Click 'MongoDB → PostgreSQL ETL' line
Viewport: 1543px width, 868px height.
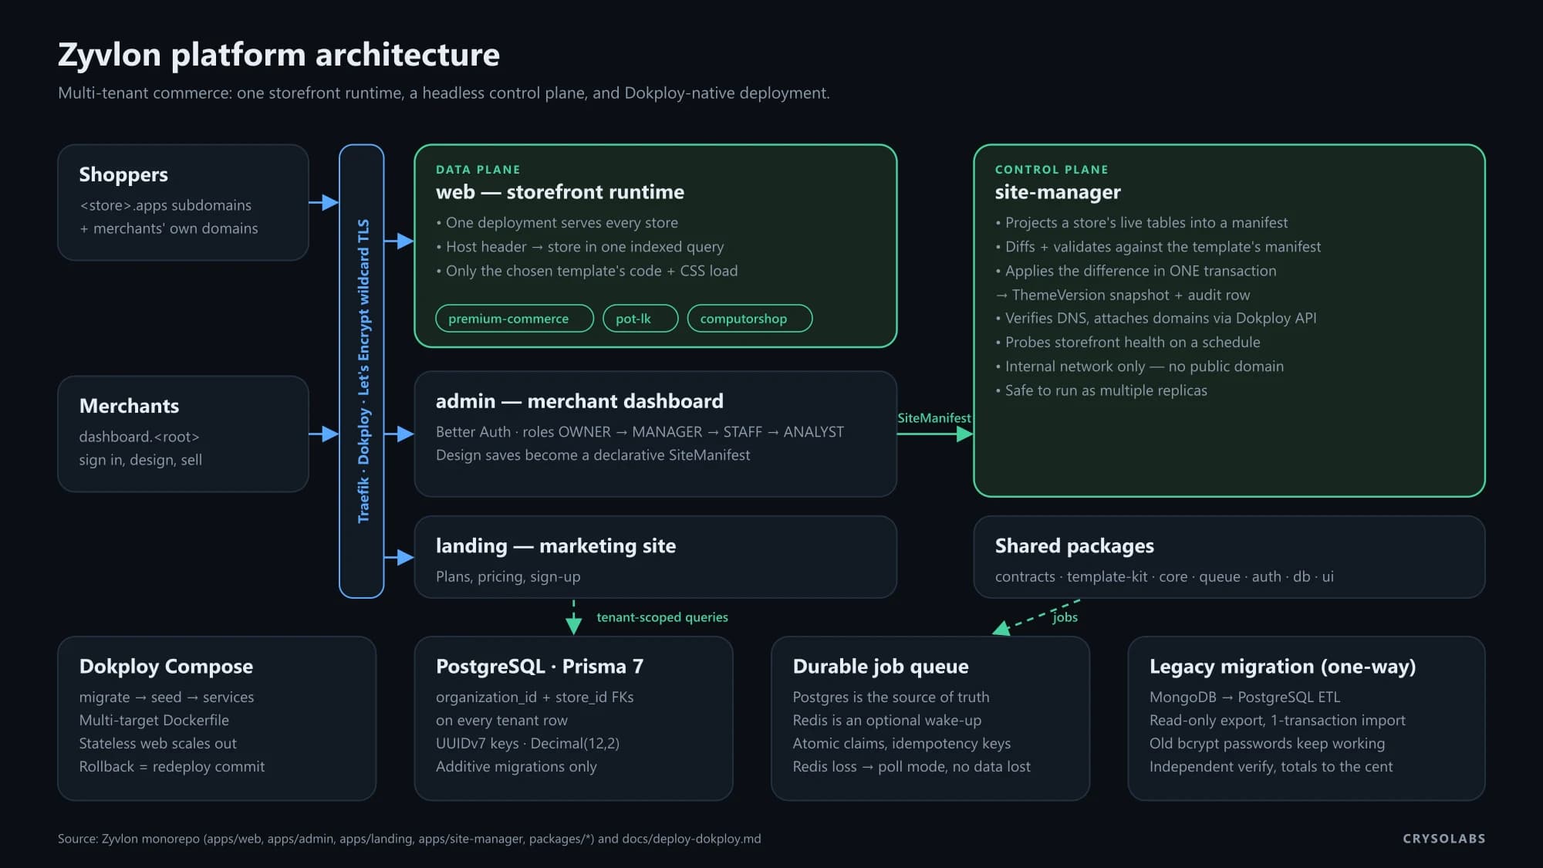click(x=1244, y=697)
